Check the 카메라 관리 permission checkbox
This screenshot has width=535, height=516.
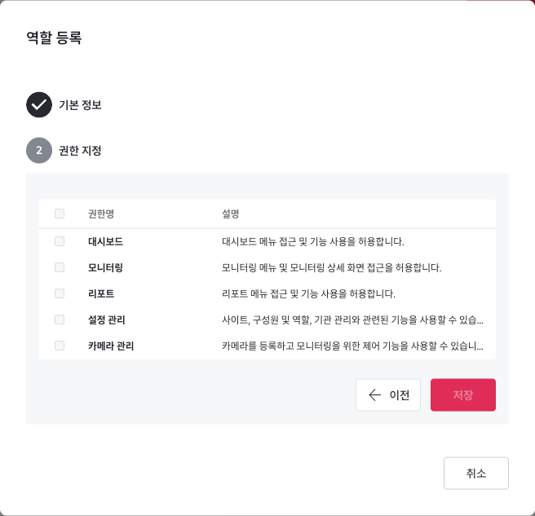[x=60, y=346]
